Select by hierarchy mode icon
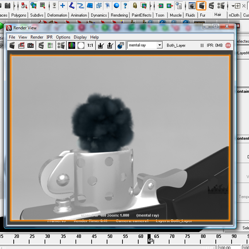 [x=24, y=6]
